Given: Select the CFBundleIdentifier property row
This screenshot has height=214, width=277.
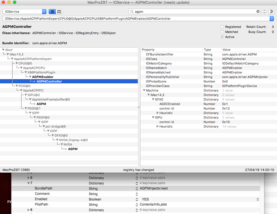Looking at the screenshot, I should point(209,54).
